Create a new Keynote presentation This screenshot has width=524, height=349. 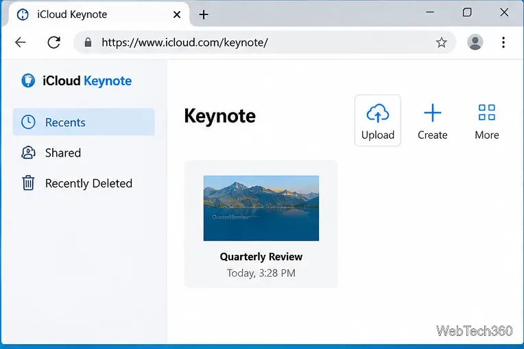[x=432, y=122]
